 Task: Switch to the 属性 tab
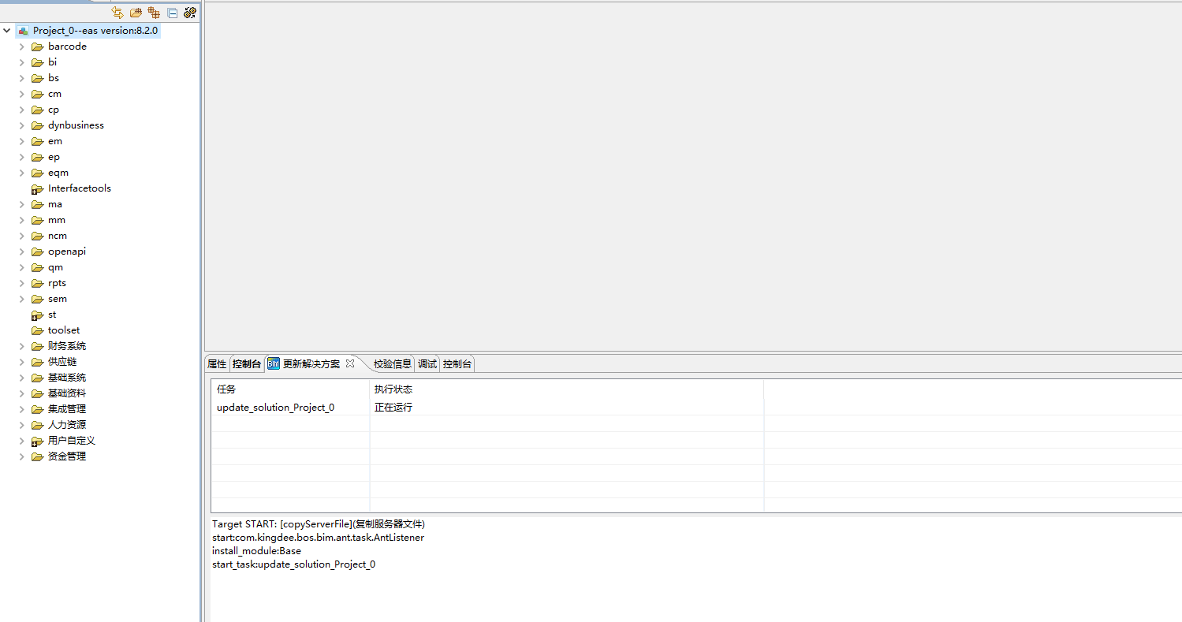point(216,364)
